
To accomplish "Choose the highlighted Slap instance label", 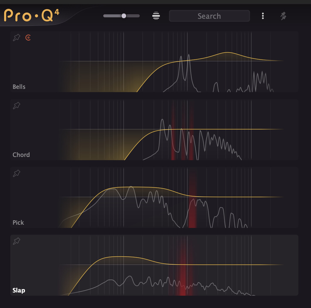I will click(19, 290).
